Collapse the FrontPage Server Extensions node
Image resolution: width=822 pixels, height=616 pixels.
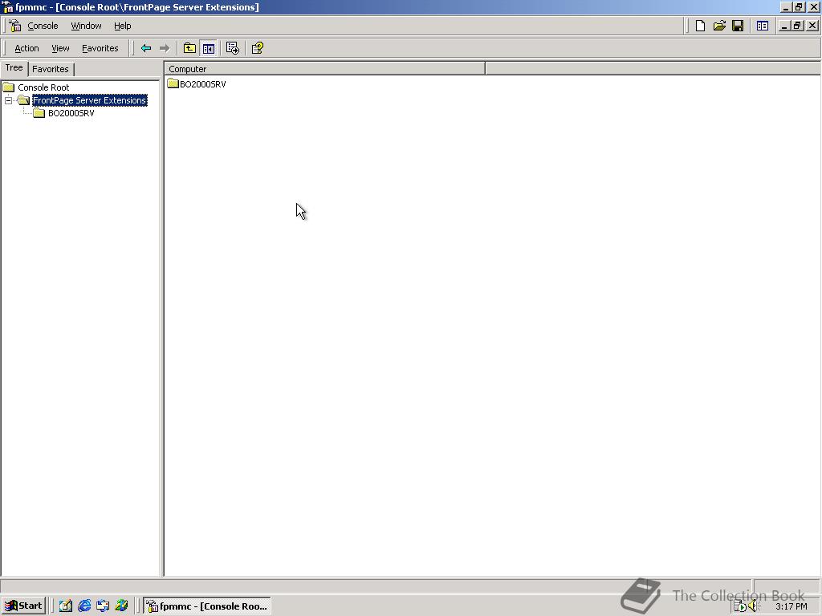pos(8,100)
